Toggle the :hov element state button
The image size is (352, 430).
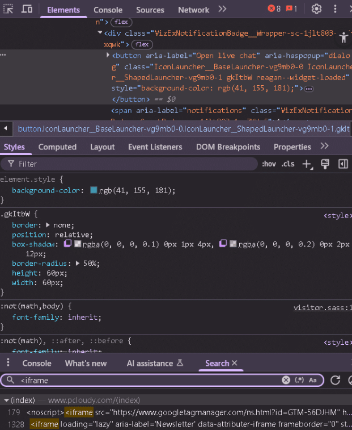pos(269,164)
